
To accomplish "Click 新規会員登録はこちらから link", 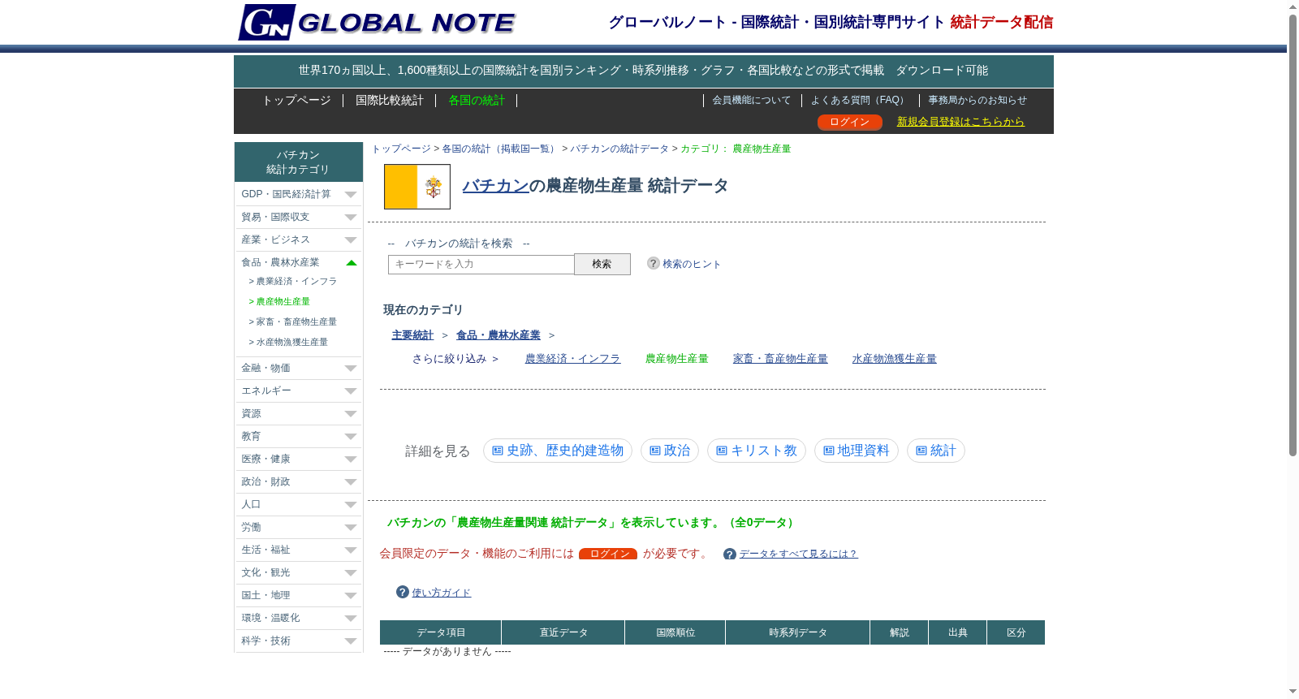I will 960,122.
